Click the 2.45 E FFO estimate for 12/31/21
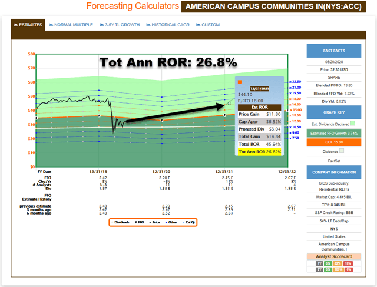This screenshot has width=377, height=287. (227, 178)
